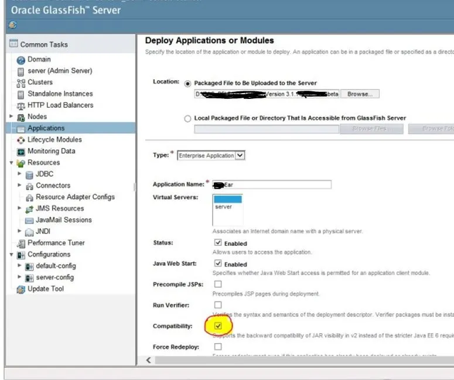
Task: Select Local Packaged File or Directory radio
Action: pyautogui.click(x=187, y=119)
